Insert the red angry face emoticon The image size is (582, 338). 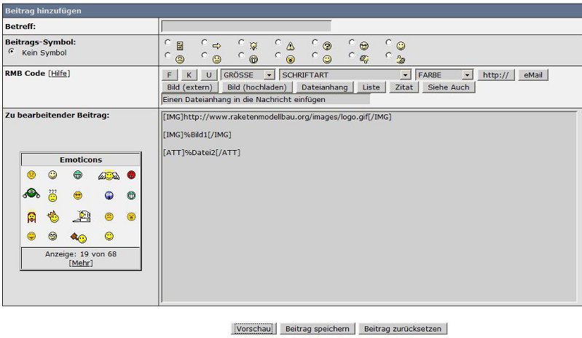[131, 175]
